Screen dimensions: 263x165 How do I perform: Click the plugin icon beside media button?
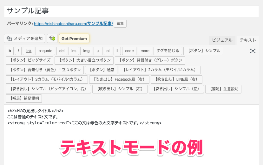[x=52, y=39]
